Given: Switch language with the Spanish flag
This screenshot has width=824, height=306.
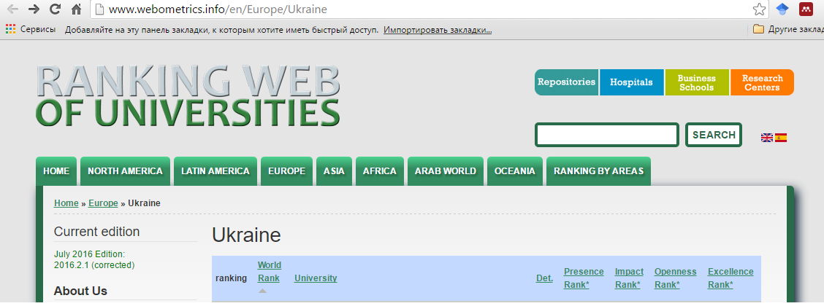Looking at the screenshot, I should 781,138.
